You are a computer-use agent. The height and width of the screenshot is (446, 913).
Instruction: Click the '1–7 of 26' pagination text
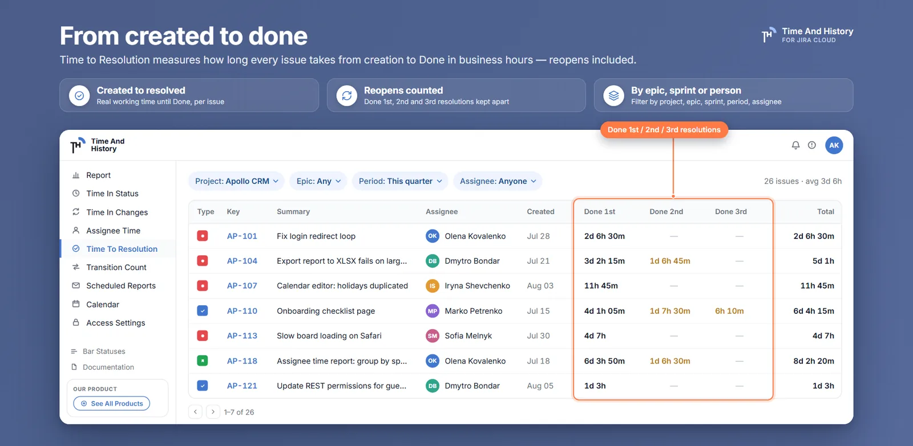click(239, 412)
